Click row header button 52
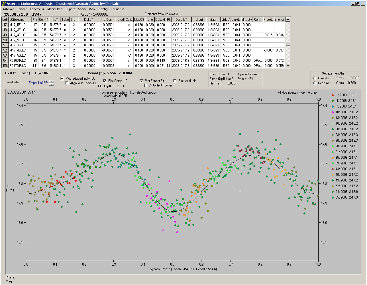The image size is (367, 285). (x=5, y=50)
